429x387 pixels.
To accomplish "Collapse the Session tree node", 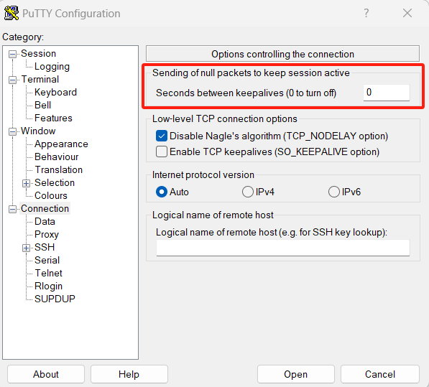I will 12,54.
